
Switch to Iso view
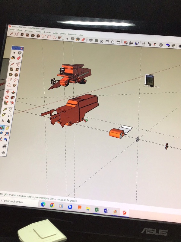(x=91, y=40)
